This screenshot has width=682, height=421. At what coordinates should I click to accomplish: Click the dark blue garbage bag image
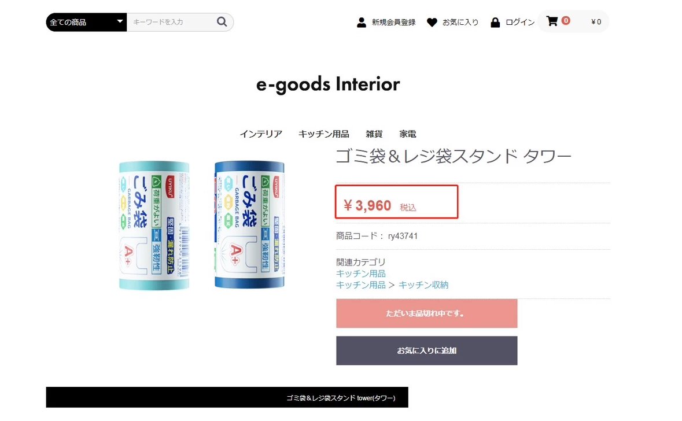pyautogui.click(x=249, y=224)
